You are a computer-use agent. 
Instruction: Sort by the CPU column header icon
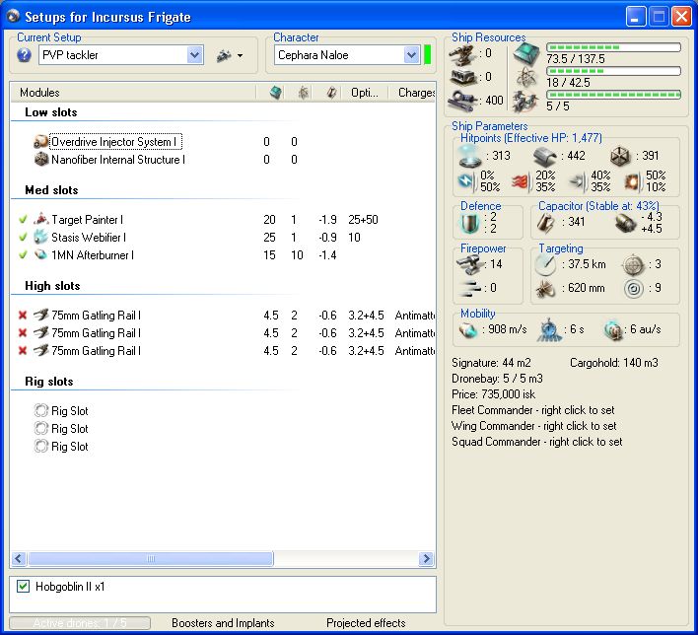point(275,93)
